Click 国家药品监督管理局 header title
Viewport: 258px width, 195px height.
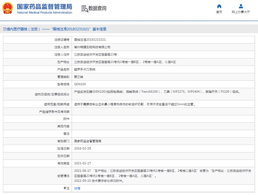coord(44,7)
